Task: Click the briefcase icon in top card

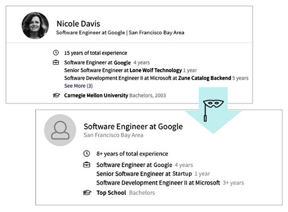Action: pyautogui.click(x=56, y=62)
